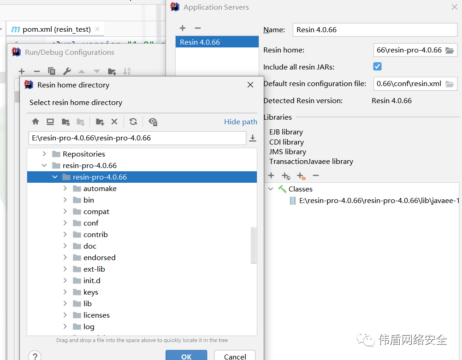Select the init.d folder

click(92, 280)
